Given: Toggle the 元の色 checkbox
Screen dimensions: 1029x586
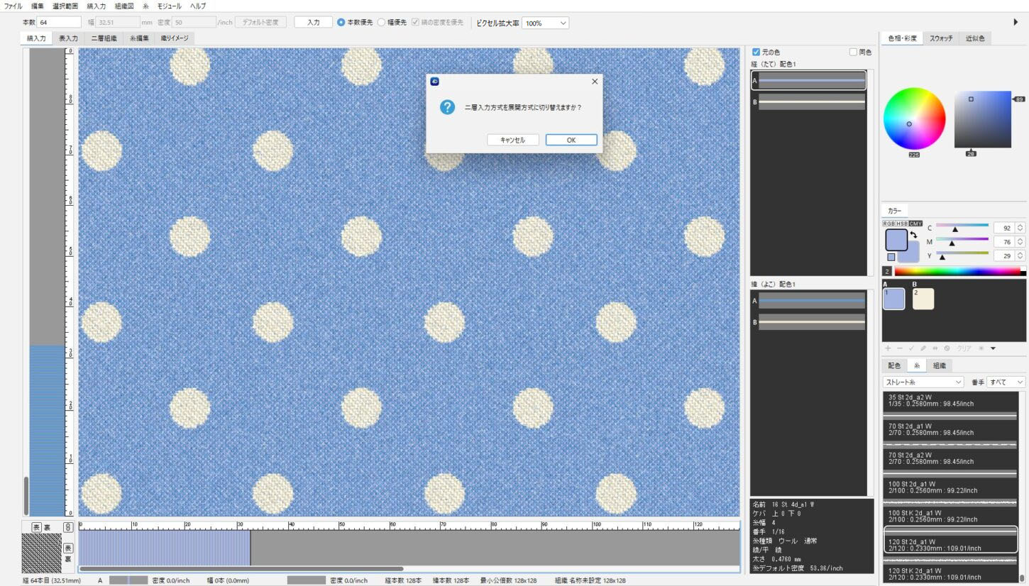Looking at the screenshot, I should pyautogui.click(x=756, y=52).
